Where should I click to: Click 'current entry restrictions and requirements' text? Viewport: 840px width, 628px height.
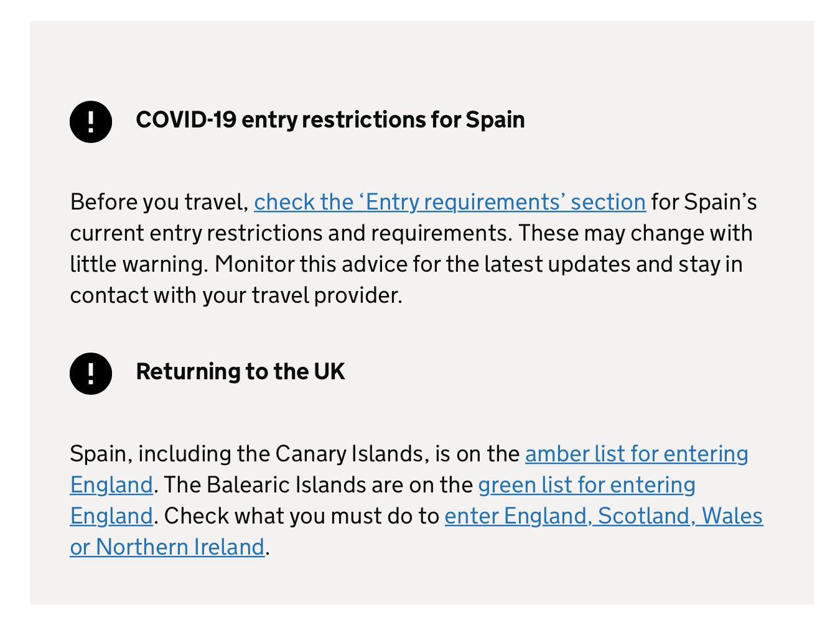[x=291, y=233]
